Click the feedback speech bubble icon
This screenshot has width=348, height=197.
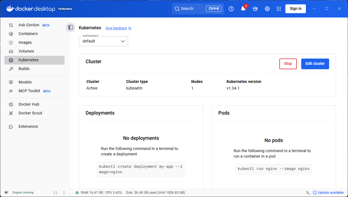[129, 29]
